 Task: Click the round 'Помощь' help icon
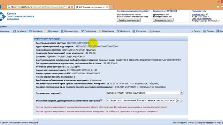tap(205, 31)
